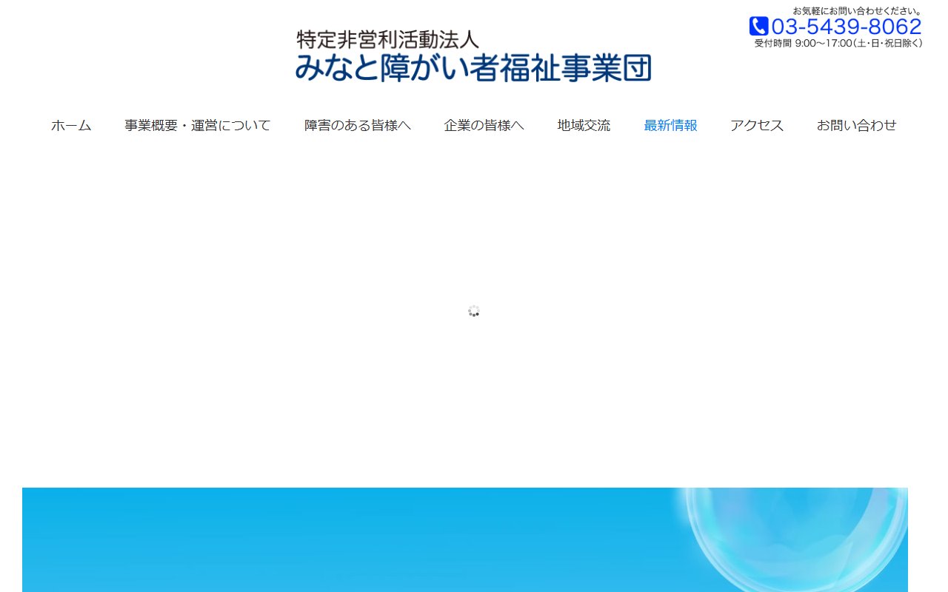Click the blue bubble banner image
The image size is (948, 592).
[x=465, y=539]
